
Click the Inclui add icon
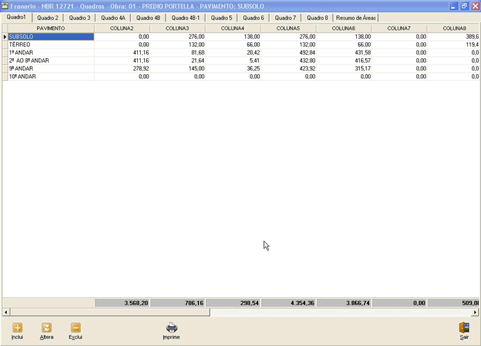[x=17, y=327]
